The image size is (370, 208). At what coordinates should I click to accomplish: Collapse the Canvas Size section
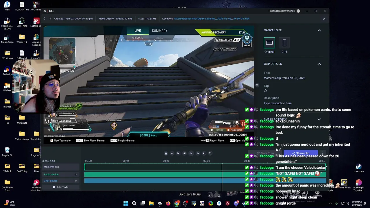click(x=319, y=30)
